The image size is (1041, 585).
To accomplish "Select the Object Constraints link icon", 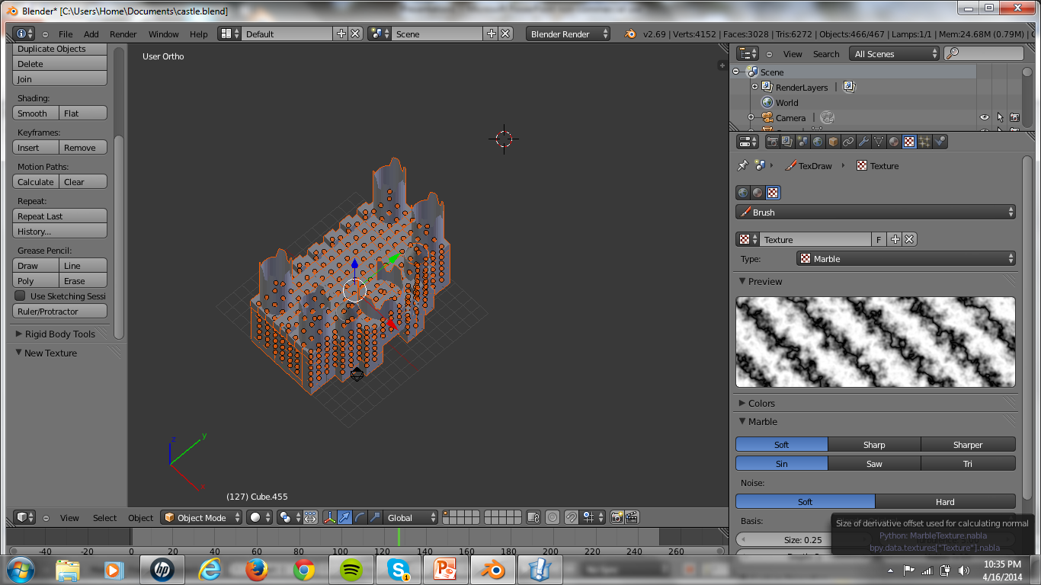I will pos(848,141).
